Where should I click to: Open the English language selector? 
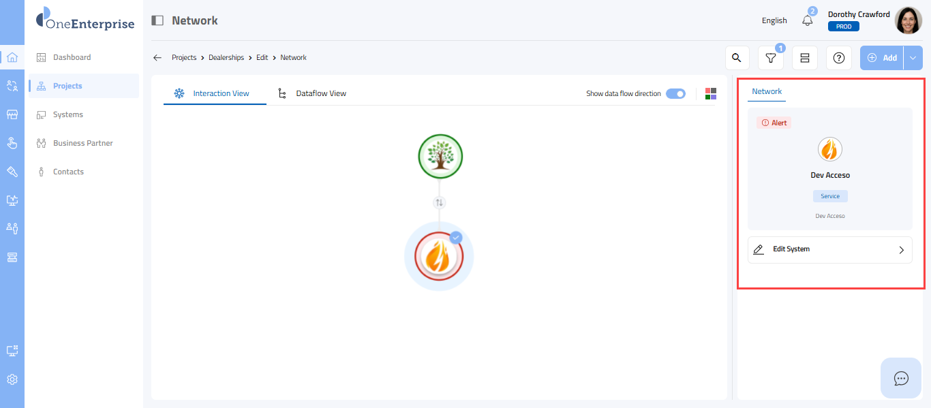pyautogui.click(x=774, y=20)
